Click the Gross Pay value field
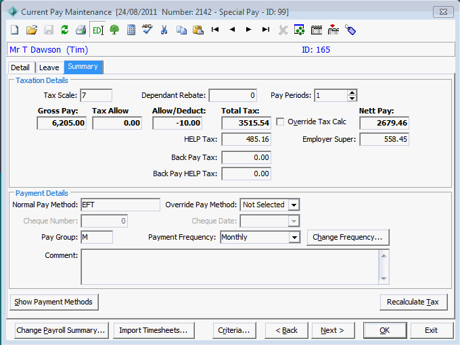The height and width of the screenshot is (345, 460). pos(62,123)
